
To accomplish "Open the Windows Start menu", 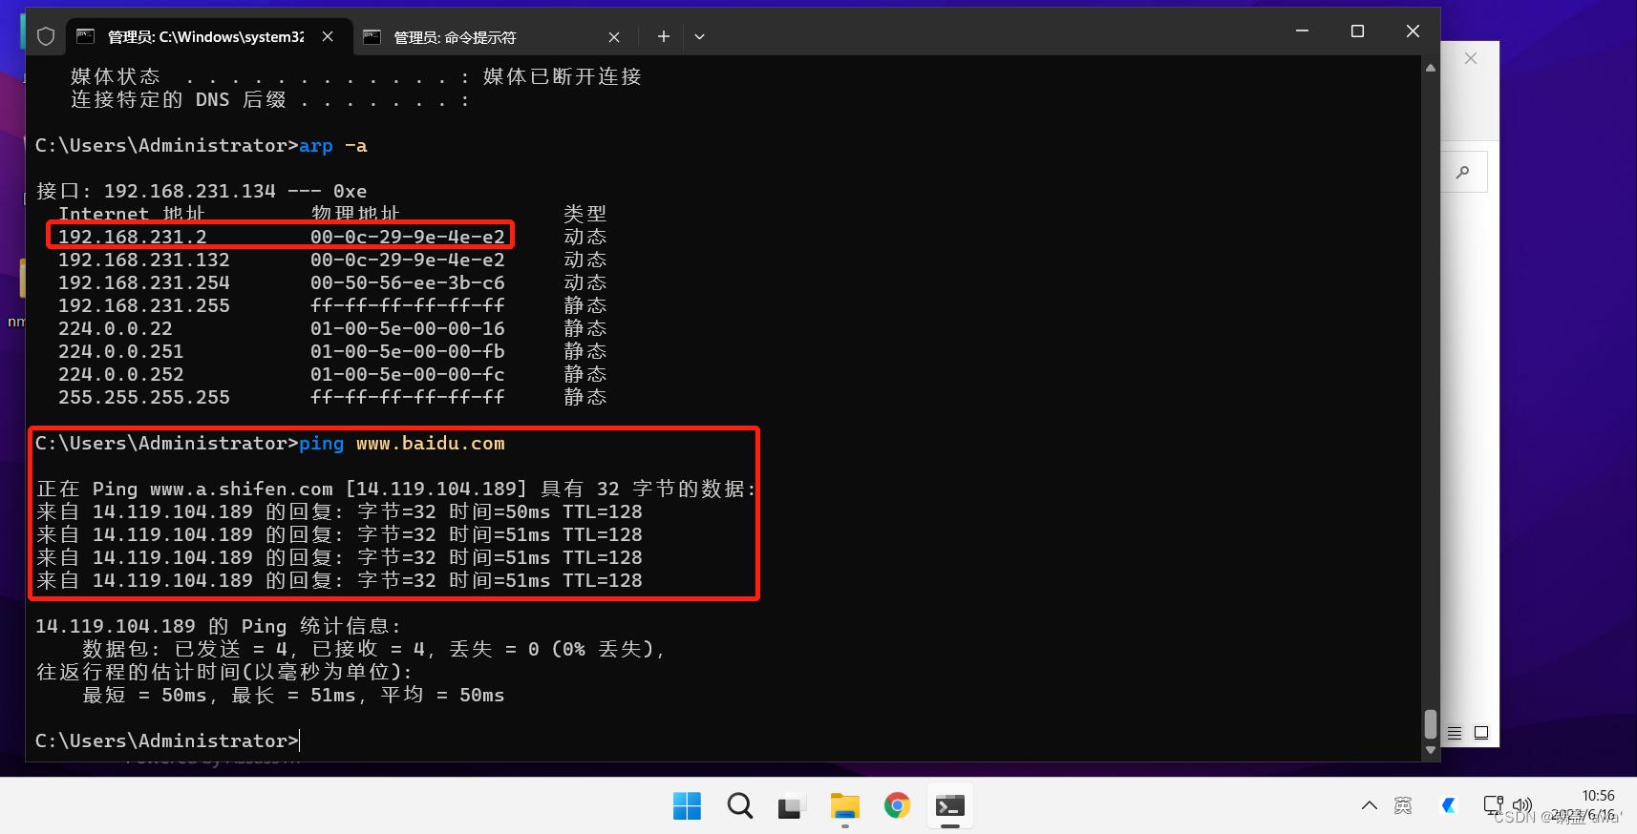I will click(687, 806).
